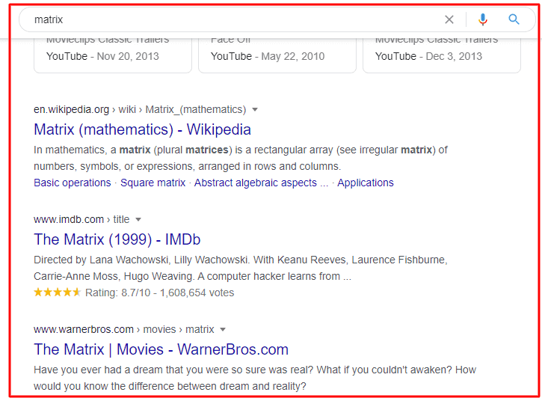This screenshot has height=404, width=542.
Task: Click the www.warnerbros.com › movies › matrix breadcrumb
Action: (124, 330)
